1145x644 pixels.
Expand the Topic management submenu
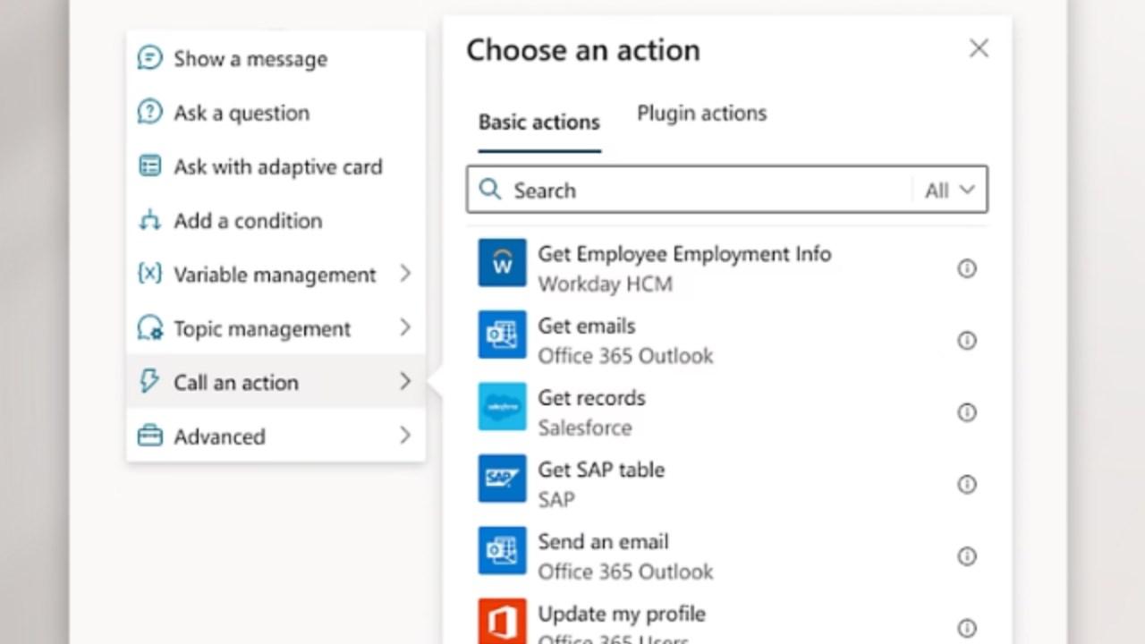coord(405,328)
